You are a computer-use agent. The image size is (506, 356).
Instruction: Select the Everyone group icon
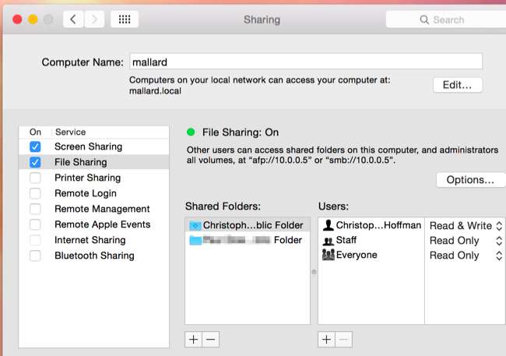pyautogui.click(x=328, y=256)
